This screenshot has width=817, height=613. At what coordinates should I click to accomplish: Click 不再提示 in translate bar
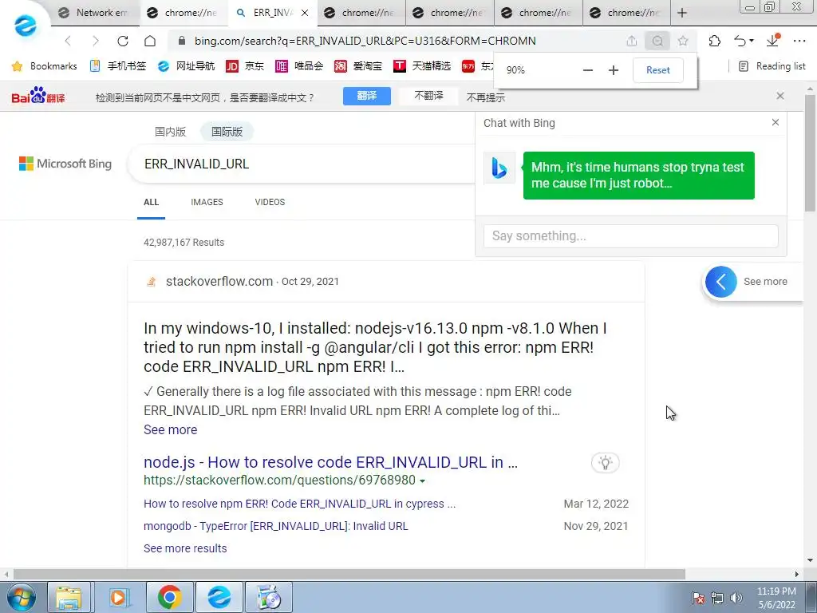[485, 97]
